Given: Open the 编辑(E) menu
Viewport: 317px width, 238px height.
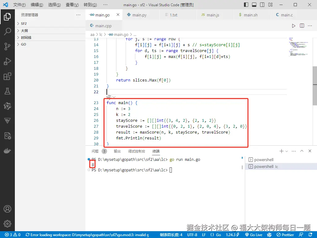Looking at the screenshot, I should click(x=37, y=5).
